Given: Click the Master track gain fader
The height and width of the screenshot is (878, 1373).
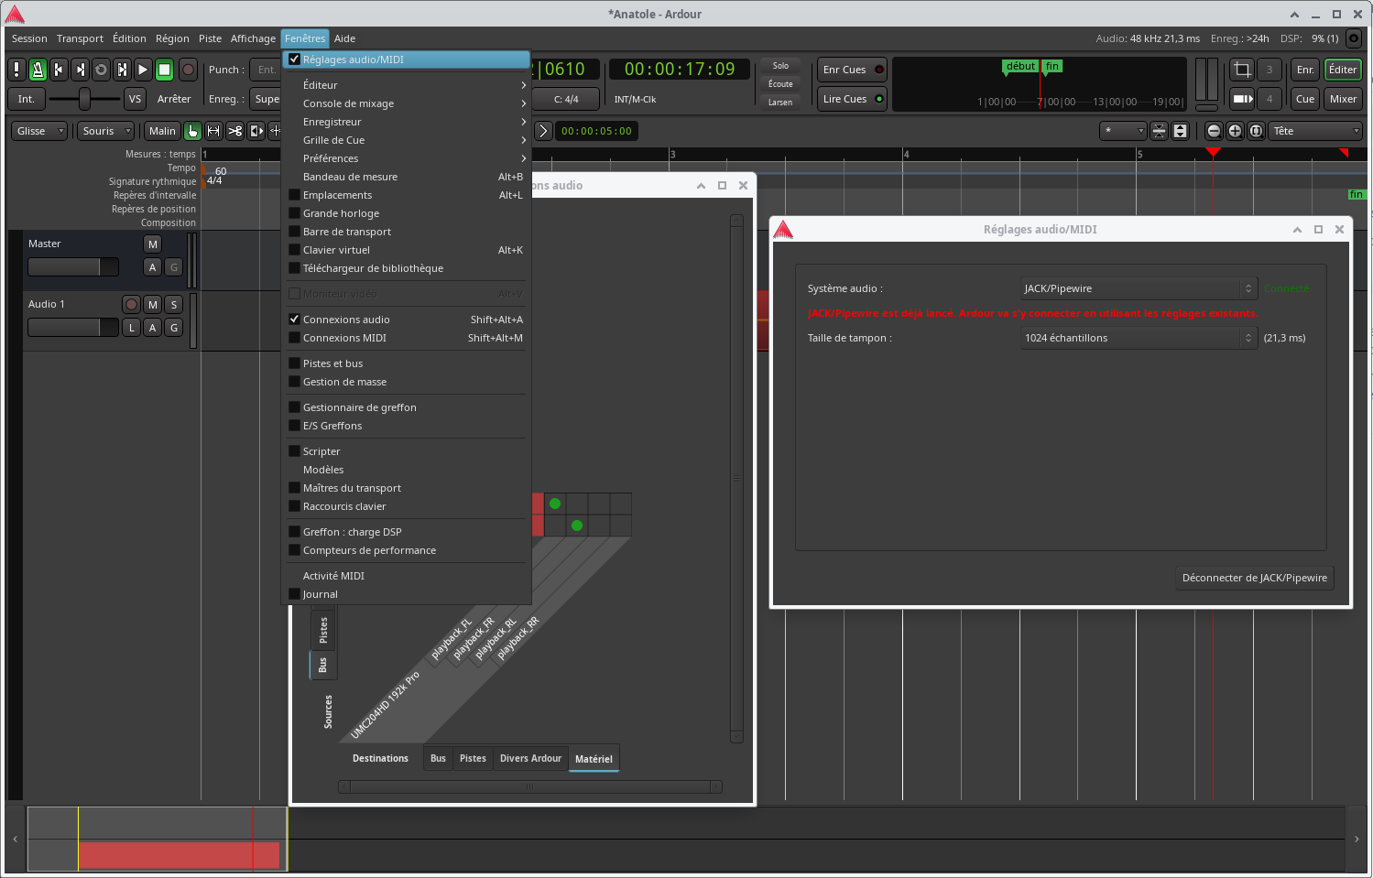Looking at the screenshot, I should [x=73, y=266].
